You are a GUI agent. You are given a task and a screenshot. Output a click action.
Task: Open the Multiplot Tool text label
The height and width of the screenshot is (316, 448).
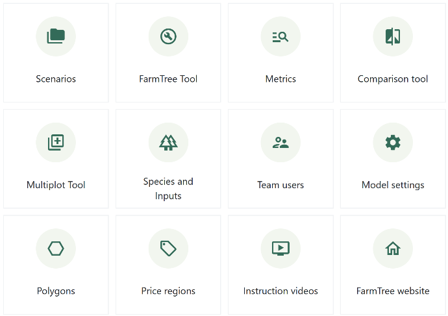pos(56,185)
